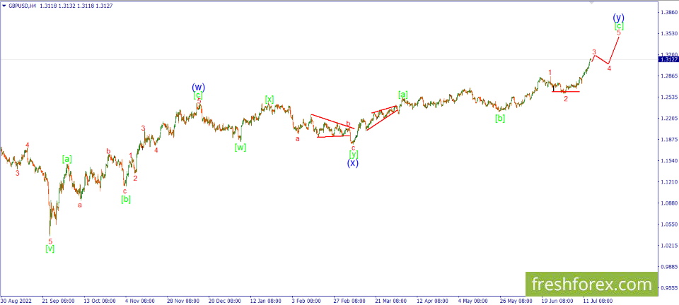Click the 20 Dec 08:00 time label
The image size is (679, 305).
(x=224, y=300)
